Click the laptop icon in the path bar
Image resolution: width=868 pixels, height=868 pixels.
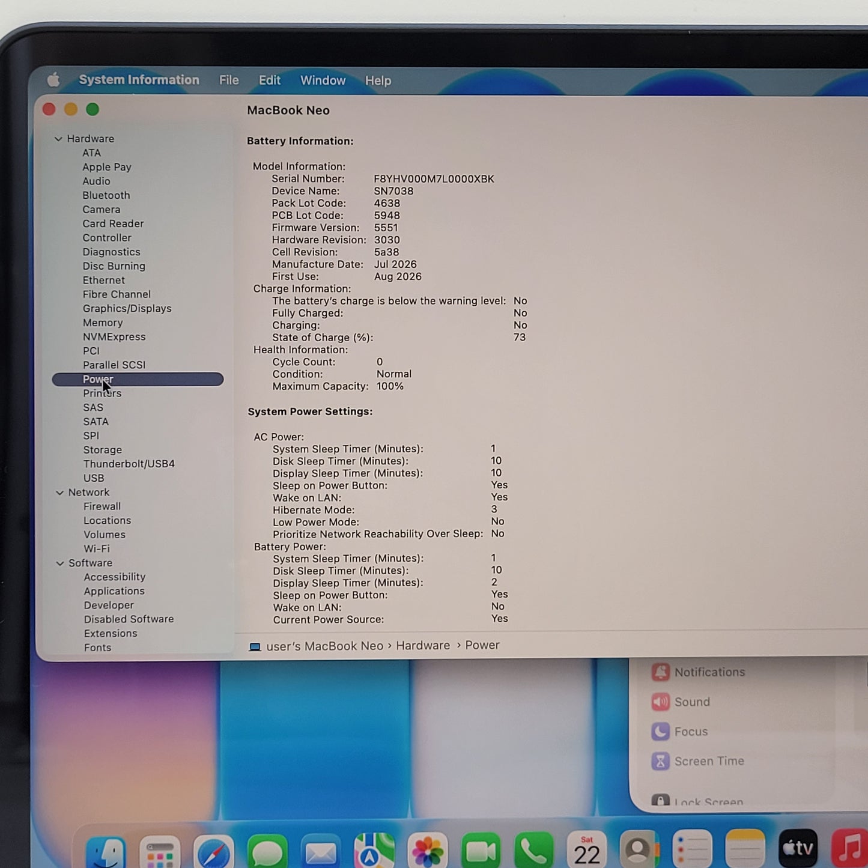pos(255,646)
